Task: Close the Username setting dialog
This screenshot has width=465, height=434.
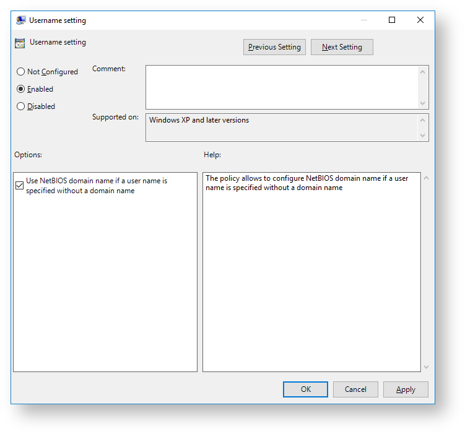Action: pos(420,20)
